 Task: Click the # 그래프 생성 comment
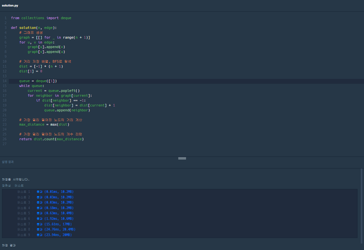coord(31,32)
